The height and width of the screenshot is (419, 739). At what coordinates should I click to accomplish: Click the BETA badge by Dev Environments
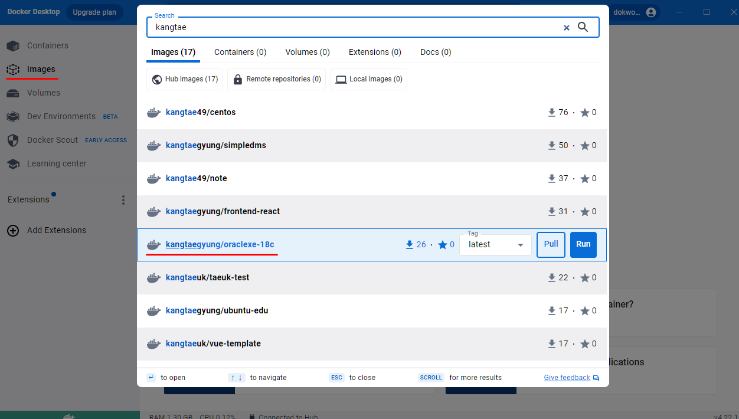[x=110, y=117]
